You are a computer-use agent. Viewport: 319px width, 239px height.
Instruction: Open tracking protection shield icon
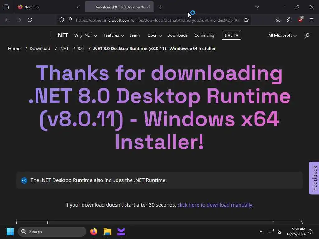coord(62,20)
